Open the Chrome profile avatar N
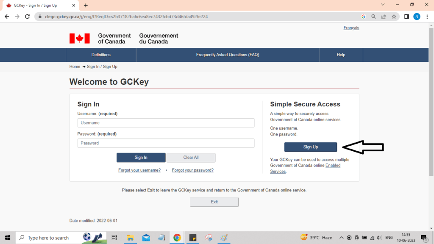 [417, 17]
